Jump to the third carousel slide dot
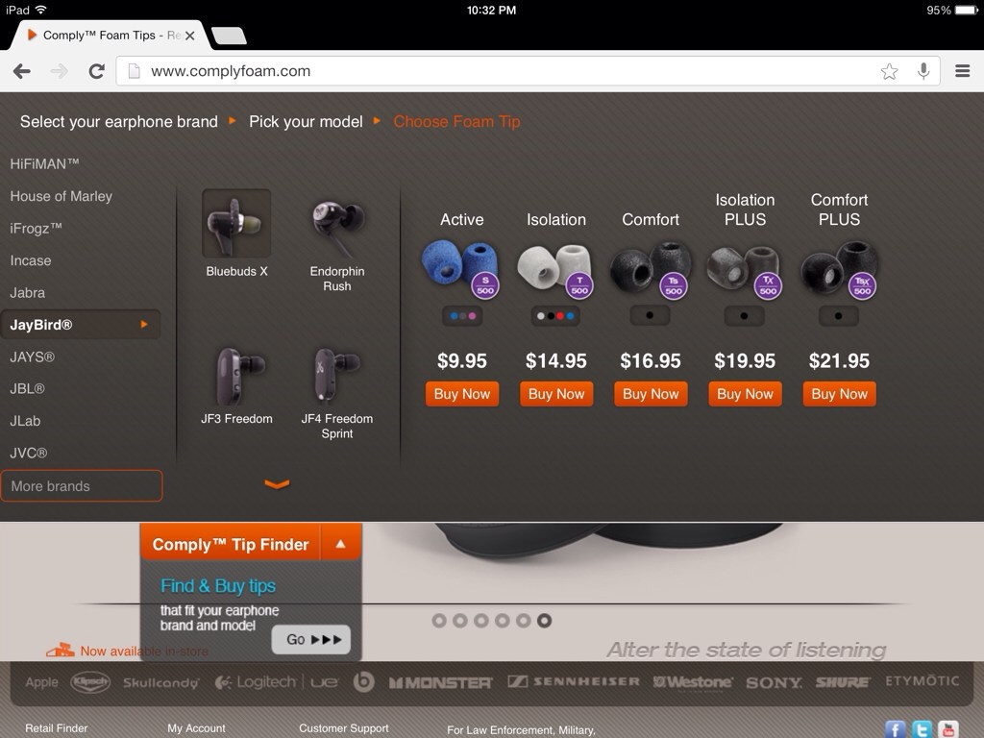This screenshot has width=984, height=738. pyautogui.click(x=481, y=621)
